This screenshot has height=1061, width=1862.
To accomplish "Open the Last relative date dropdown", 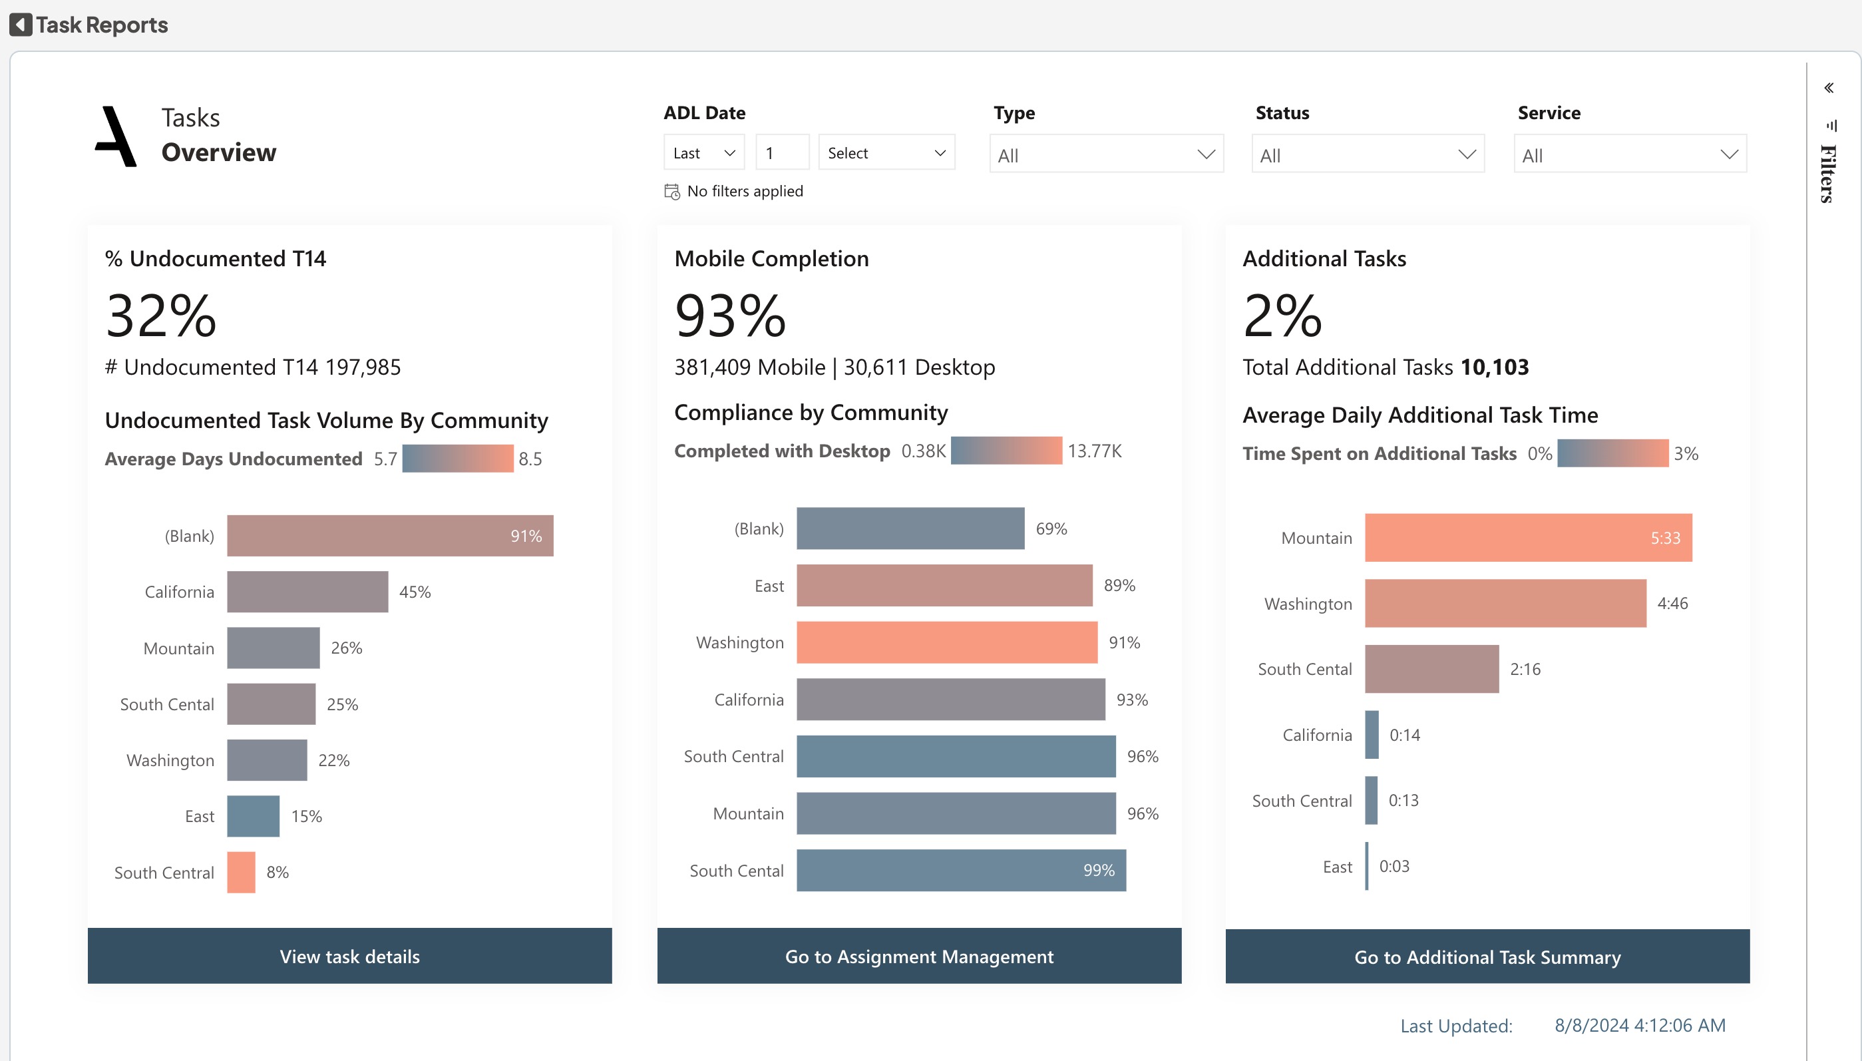I will (703, 153).
